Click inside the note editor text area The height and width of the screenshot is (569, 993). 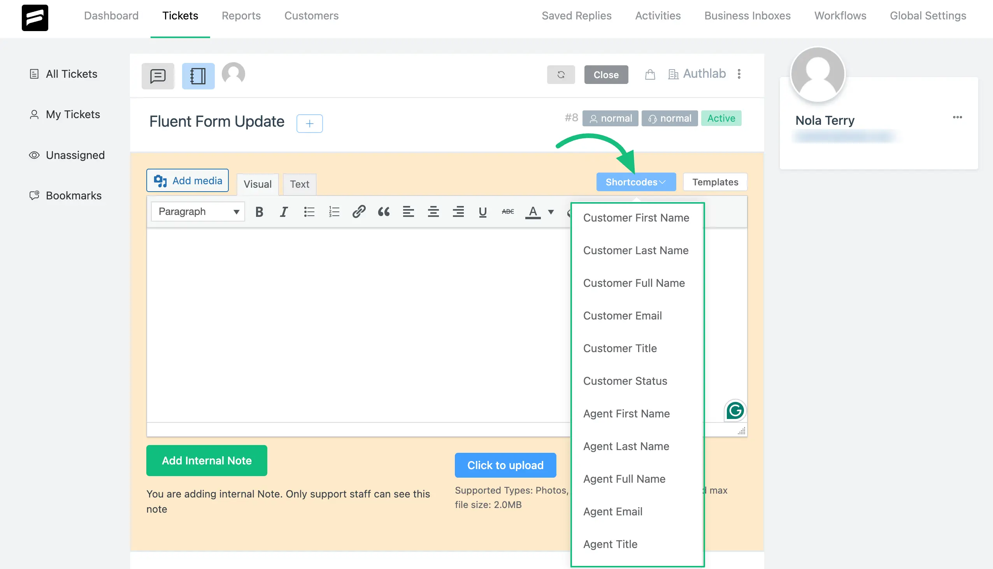coord(358,325)
